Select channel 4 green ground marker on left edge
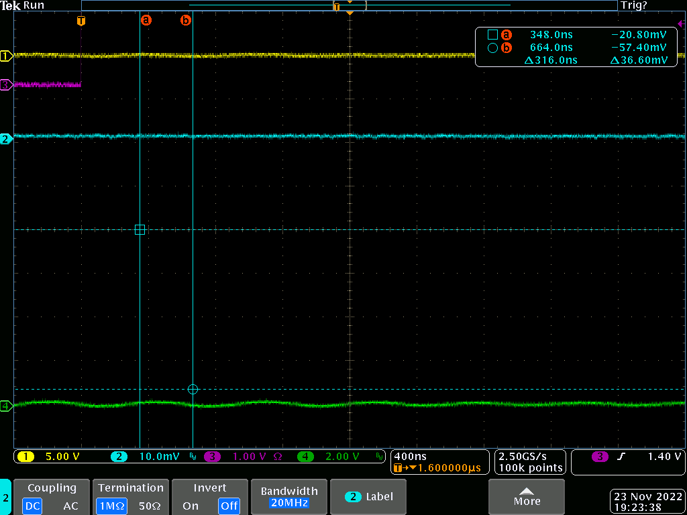 coord(6,406)
